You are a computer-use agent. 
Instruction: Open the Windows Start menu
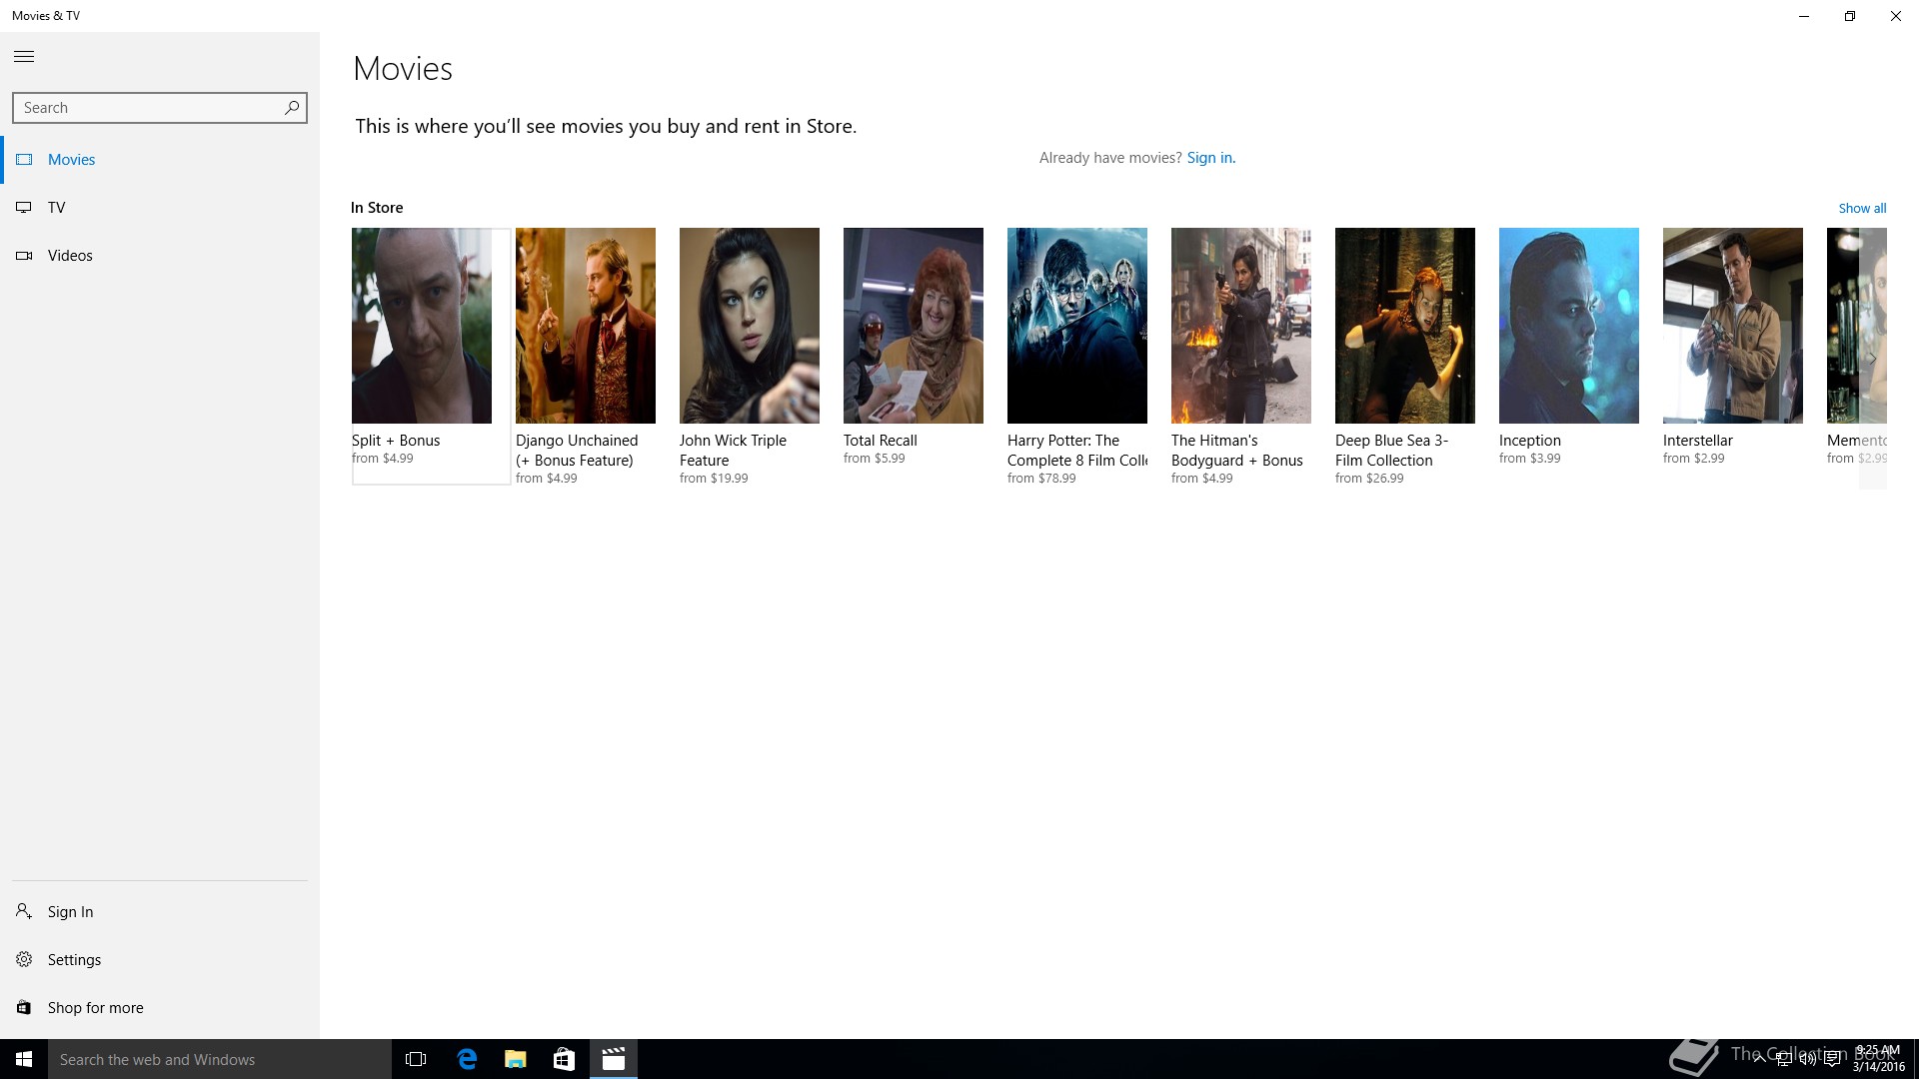click(x=24, y=1059)
